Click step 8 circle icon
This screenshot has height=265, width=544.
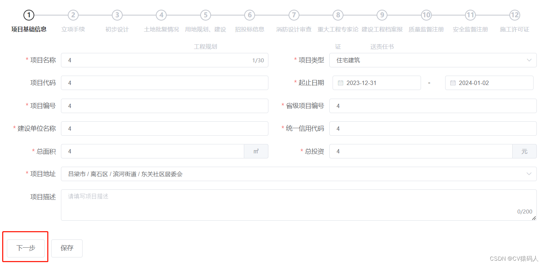(338, 15)
